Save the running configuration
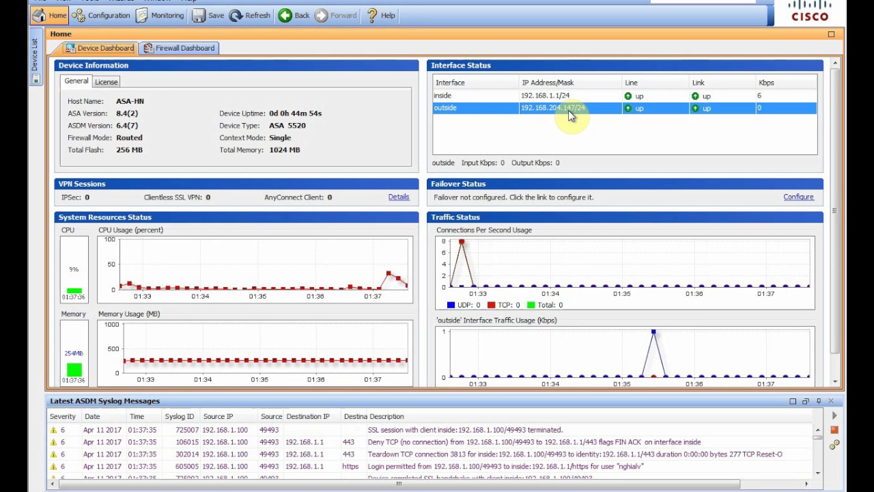Image resolution: width=874 pixels, height=492 pixels. point(208,15)
